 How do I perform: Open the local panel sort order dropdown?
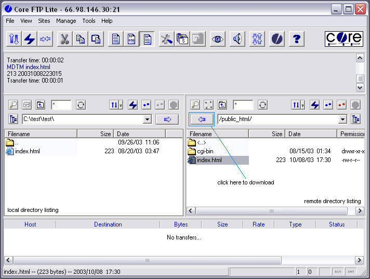coord(116,105)
